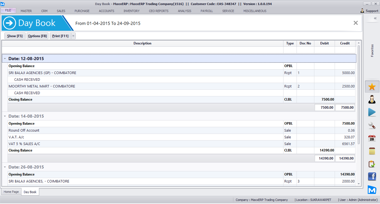Open the ACCOUNTS menu
This screenshot has width=380, height=204.
[107, 11]
